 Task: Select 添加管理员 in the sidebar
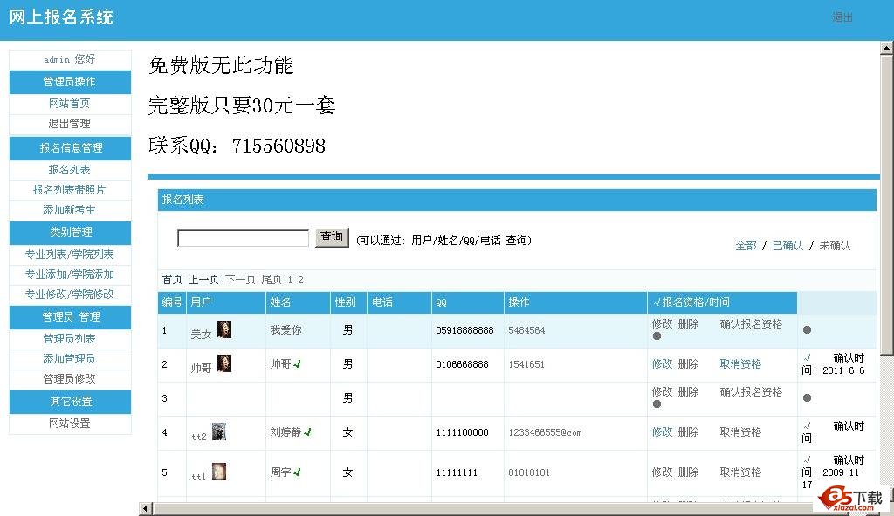pyautogui.click(x=70, y=359)
